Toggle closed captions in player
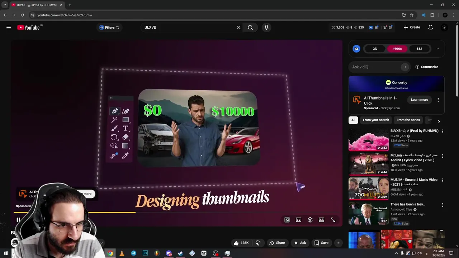459x258 pixels. point(298,220)
